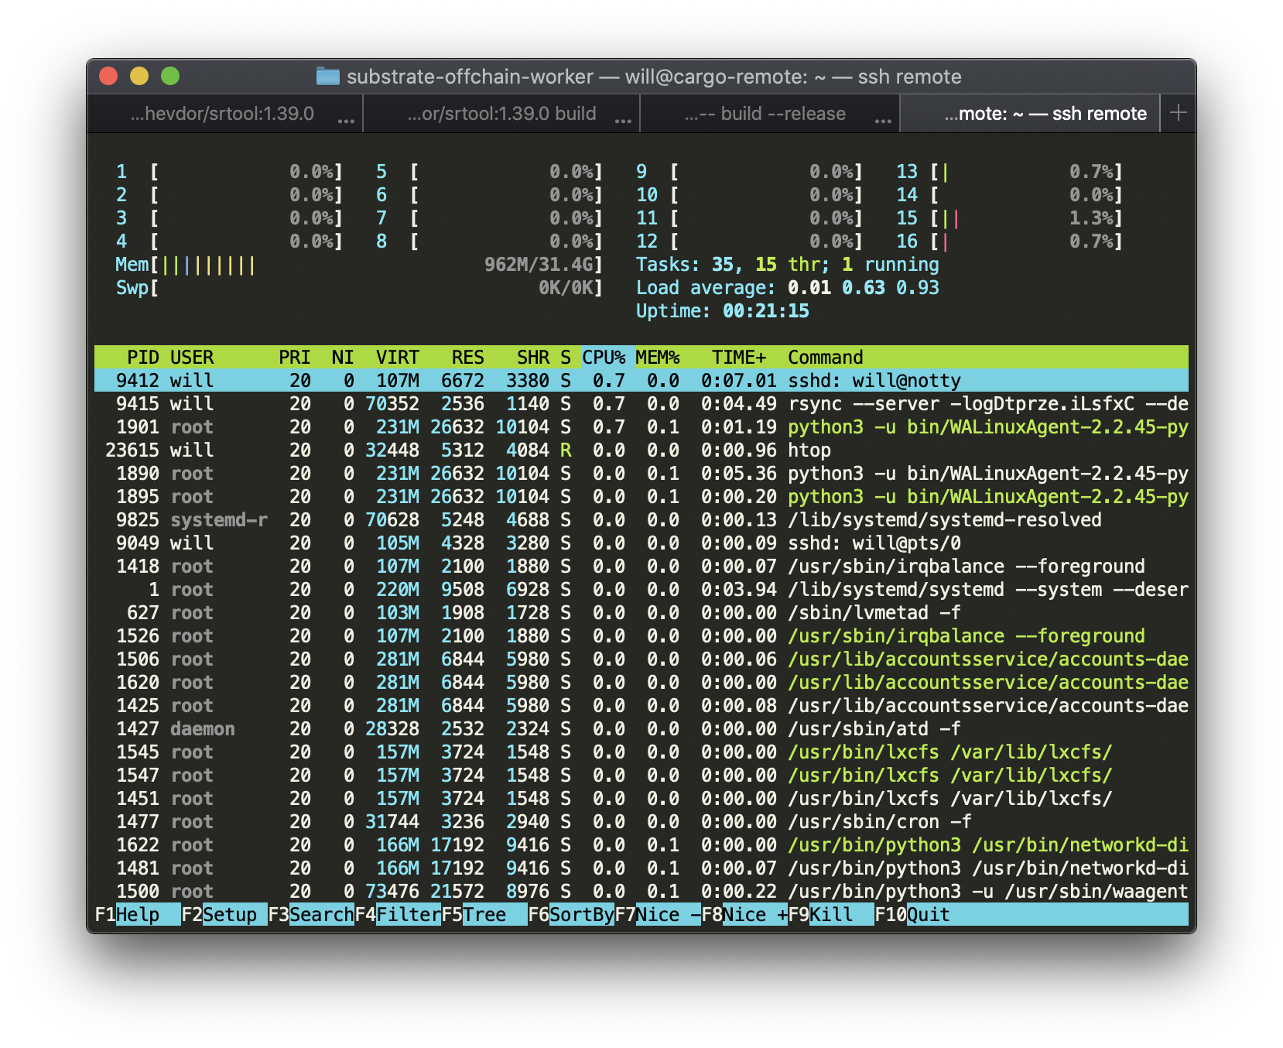Select PID 1481 networkd-dispatcher row

click(641, 868)
